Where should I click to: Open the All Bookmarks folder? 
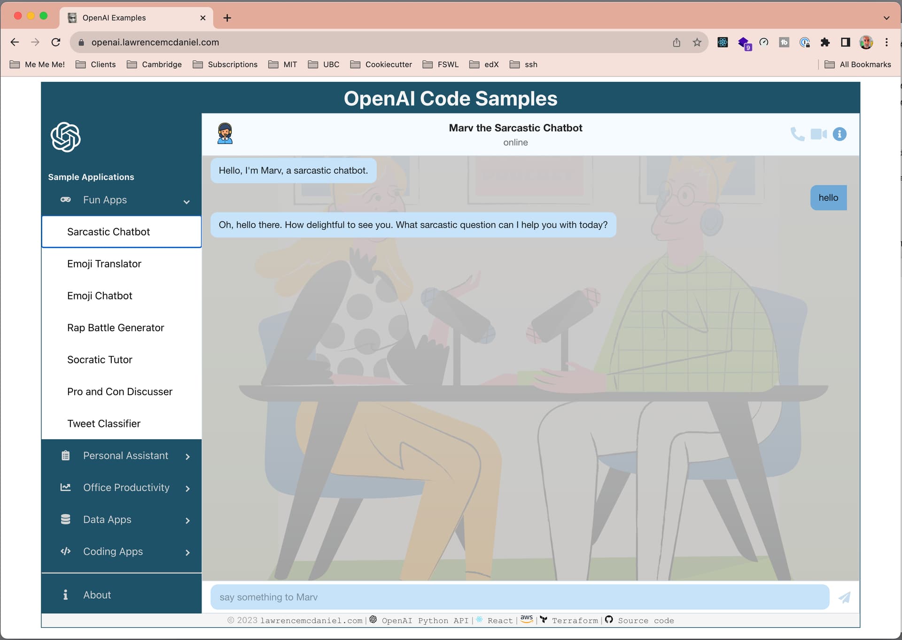[x=858, y=64]
